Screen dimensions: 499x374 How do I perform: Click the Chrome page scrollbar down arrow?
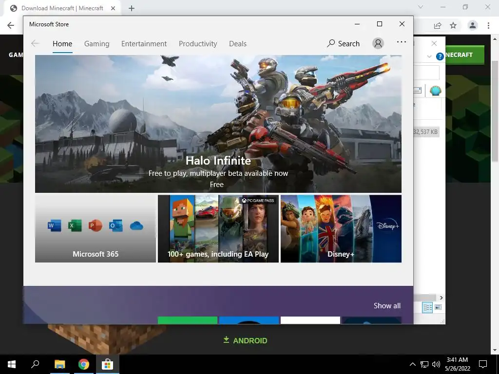click(495, 350)
